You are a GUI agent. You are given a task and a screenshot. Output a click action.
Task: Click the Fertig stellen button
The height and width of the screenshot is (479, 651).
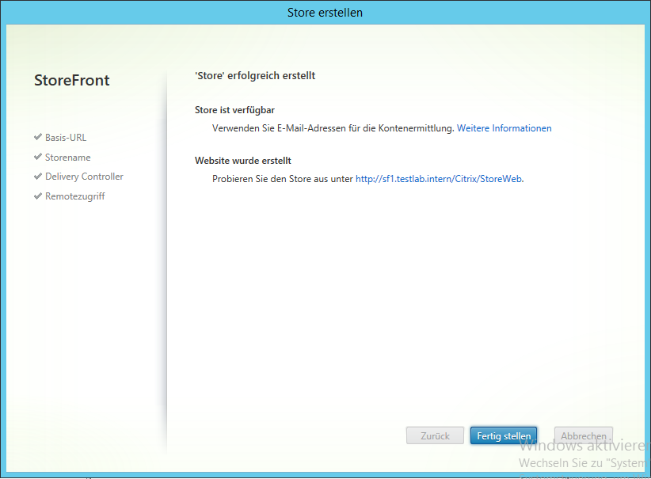coord(504,435)
